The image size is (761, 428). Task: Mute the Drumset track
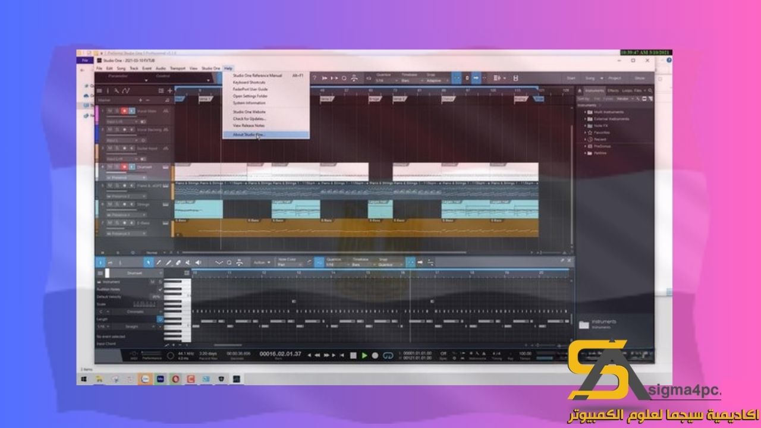[x=110, y=167]
